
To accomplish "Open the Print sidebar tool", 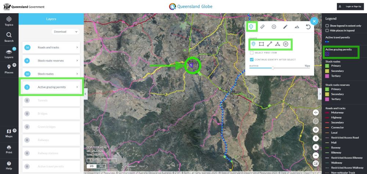I will click(9, 149).
